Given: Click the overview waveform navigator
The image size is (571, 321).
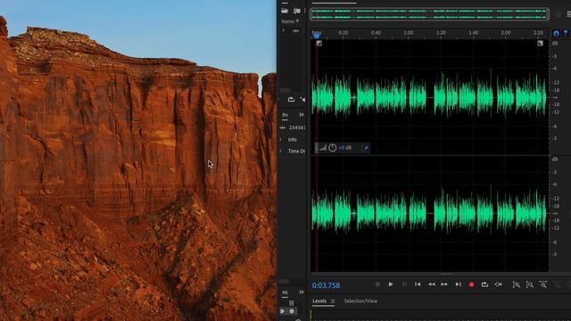Looking at the screenshot, I should [x=429, y=14].
